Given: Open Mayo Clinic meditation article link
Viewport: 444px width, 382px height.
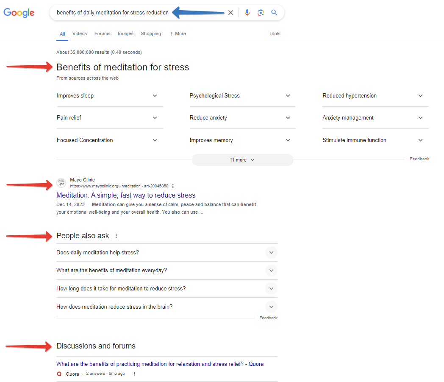Looking at the screenshot, I should (126, 195).
